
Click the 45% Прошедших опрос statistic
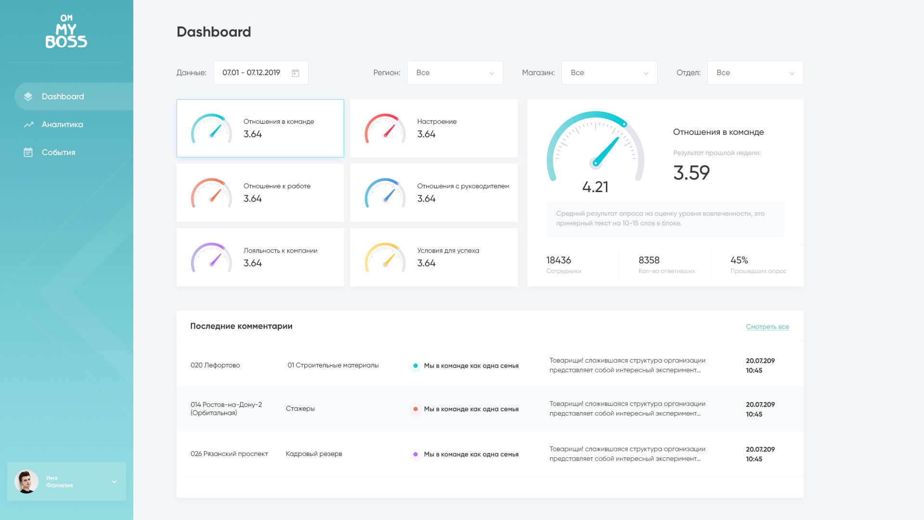[x=758, y=265]
